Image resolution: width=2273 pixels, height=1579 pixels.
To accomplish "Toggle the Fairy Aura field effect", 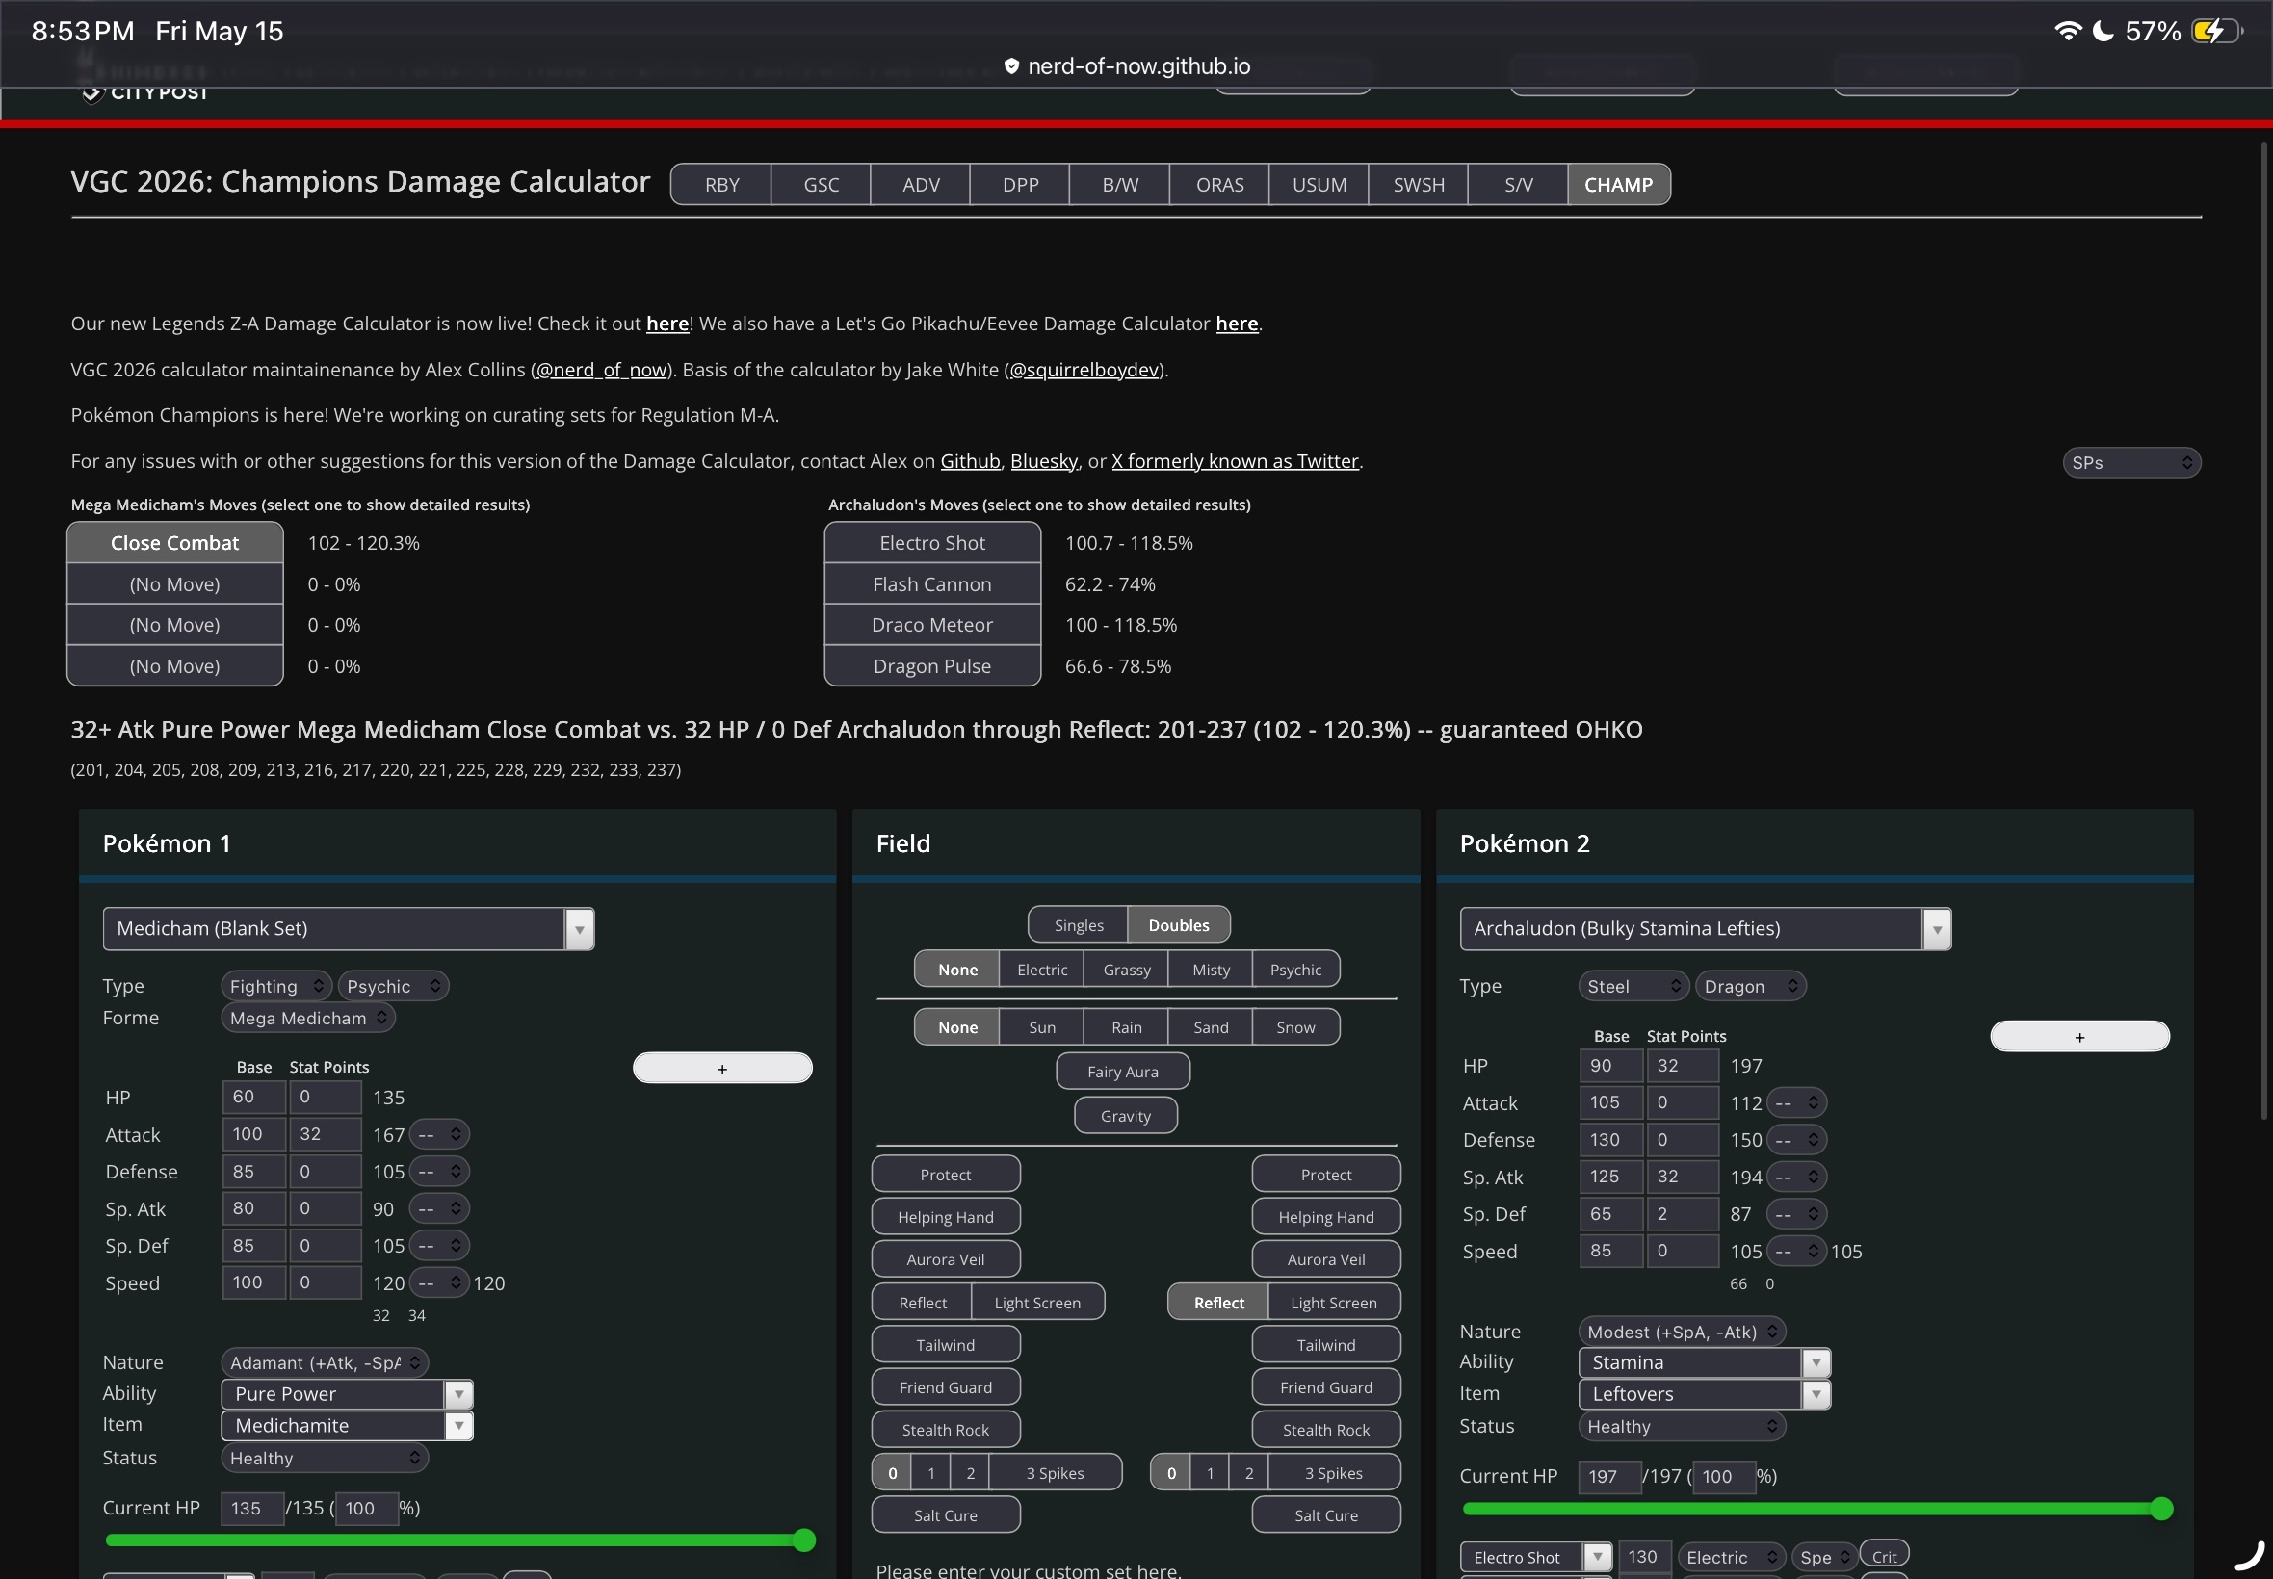I will pyautogui.click(x=1123, y=1072).
